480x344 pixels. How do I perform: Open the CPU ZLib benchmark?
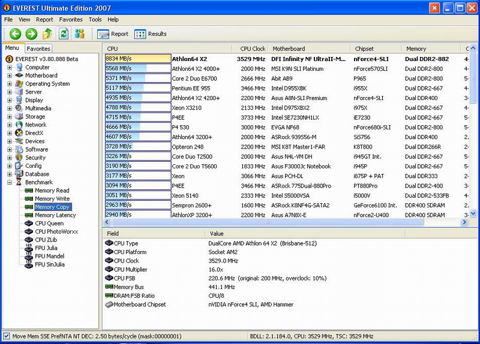pyautogui.click(x=46, y=240)
